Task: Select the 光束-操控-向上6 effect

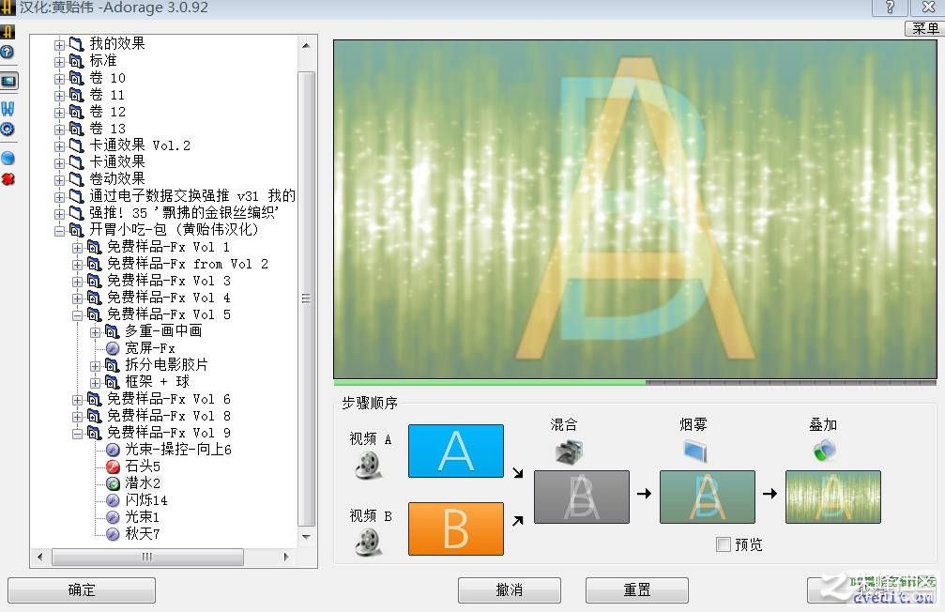Action: pos(177,450)
